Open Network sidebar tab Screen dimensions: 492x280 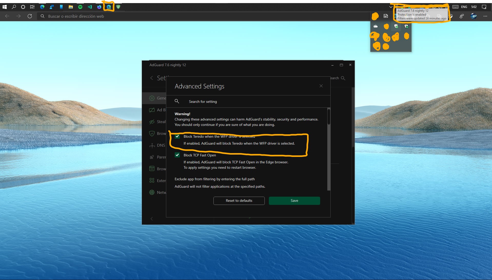tap(154, 193)
